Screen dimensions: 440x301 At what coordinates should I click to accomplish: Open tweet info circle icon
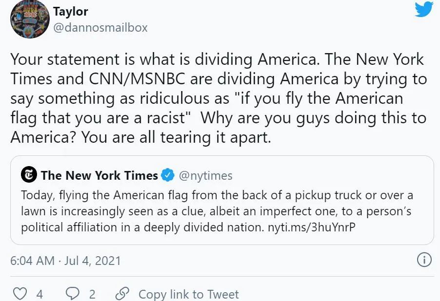point(424,260)
